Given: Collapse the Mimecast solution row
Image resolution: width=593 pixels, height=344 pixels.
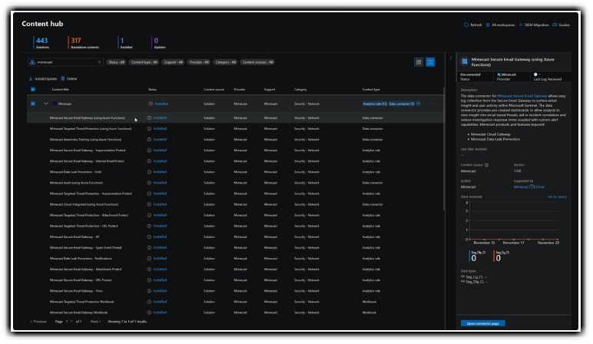Looking at the screenshot, I should coord(45,103).
